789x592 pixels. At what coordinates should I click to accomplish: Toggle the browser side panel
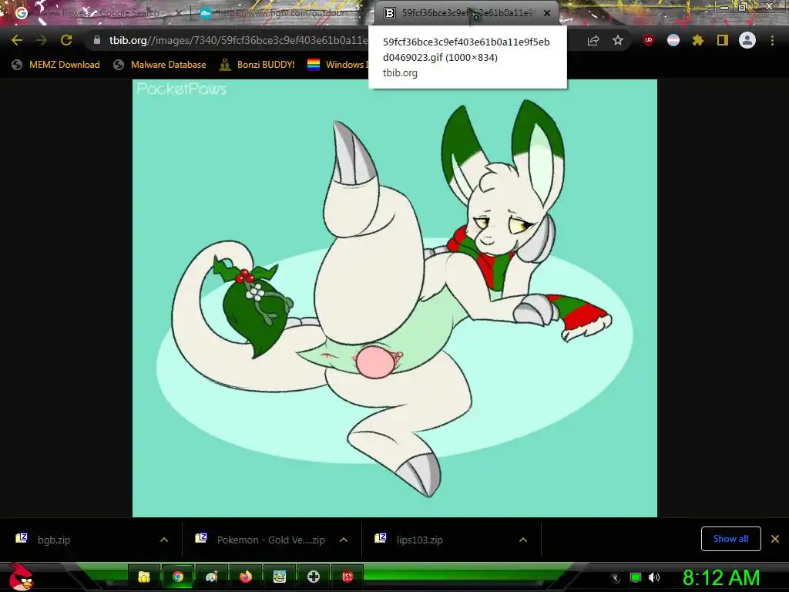723,40
